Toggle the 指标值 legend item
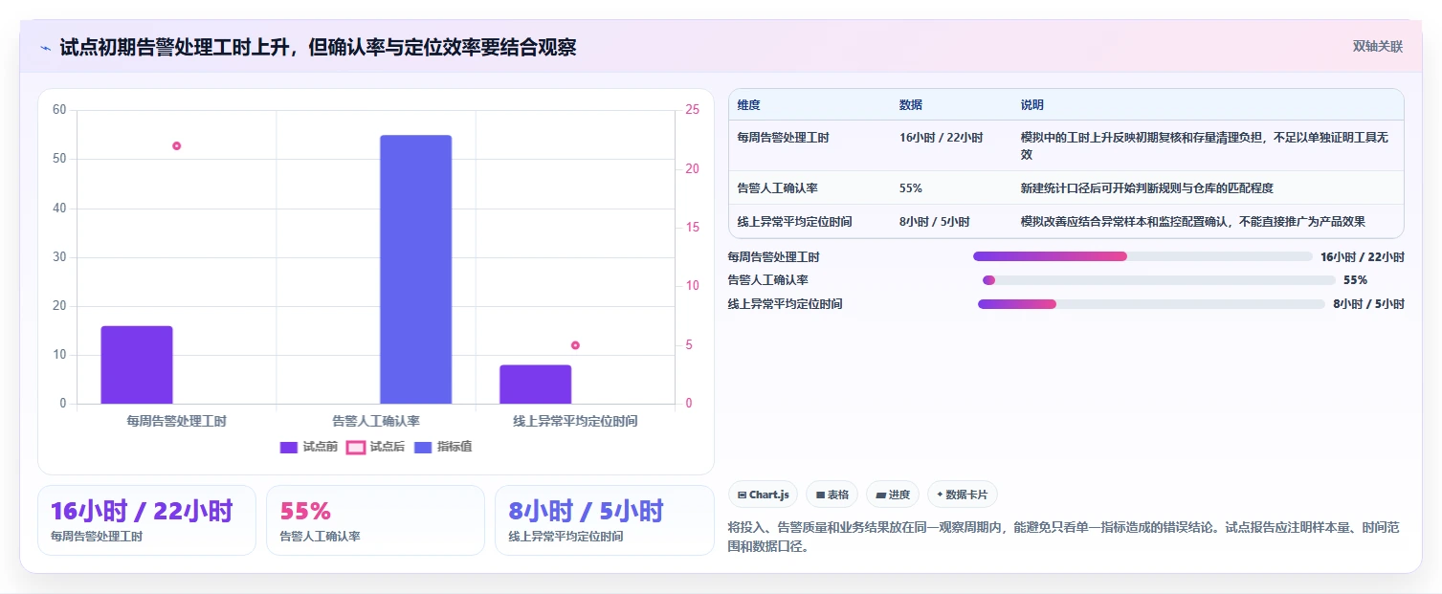The height and width of the screenshot is (594, 1442). click(442, 447)
